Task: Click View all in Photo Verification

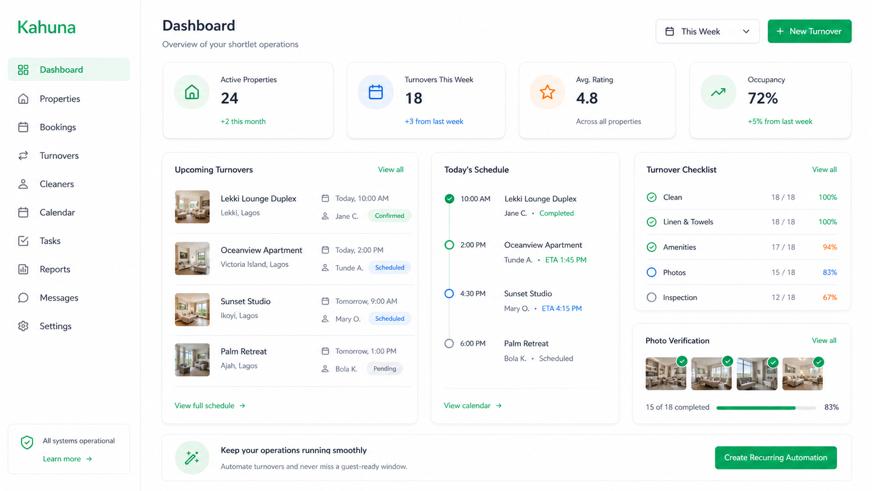Action: pyautogui.click(x=824, y=340)
